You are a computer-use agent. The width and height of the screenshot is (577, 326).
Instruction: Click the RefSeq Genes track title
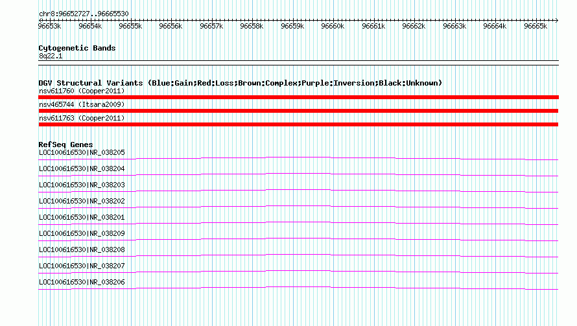pyautogui.click(x=65, y=145)
